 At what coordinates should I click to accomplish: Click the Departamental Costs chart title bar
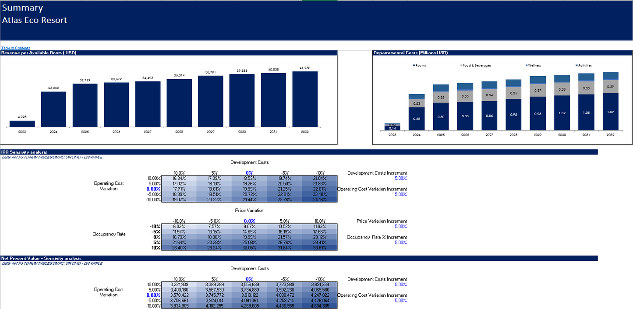point(502,53)
